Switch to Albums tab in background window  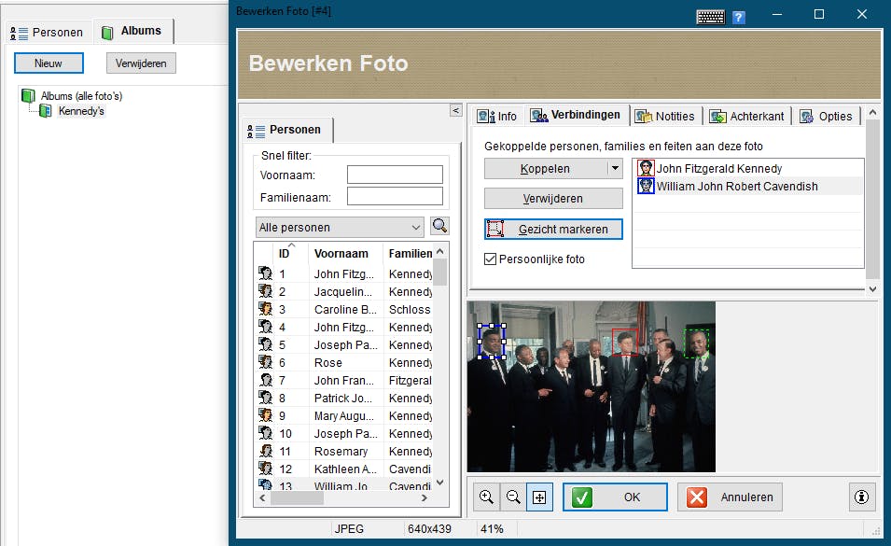133,31
